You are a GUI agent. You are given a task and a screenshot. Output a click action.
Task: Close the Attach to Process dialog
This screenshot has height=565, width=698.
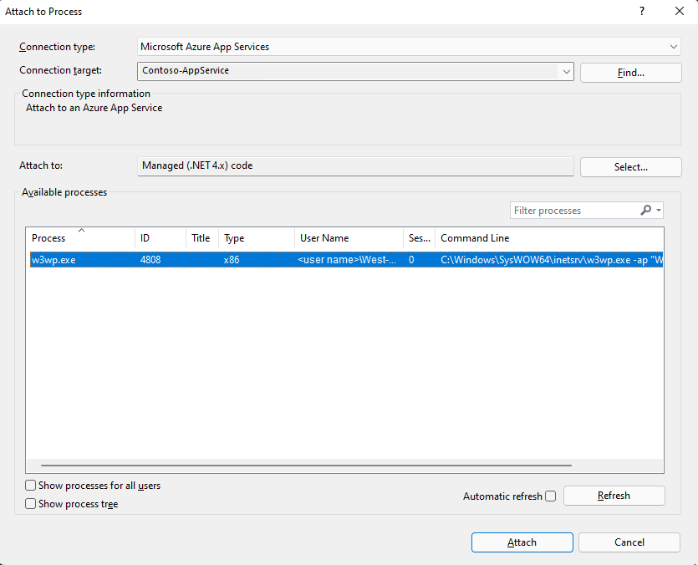(680, 11)
